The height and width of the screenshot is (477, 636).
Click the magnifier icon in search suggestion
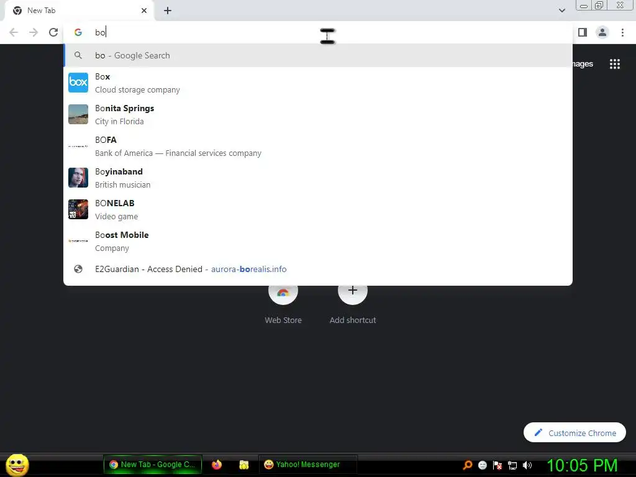[x=78, y=55]
